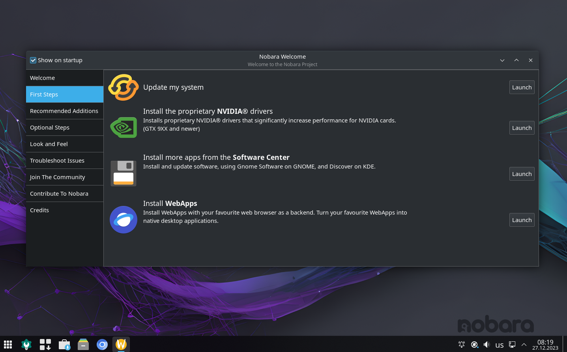Switch to Recommended Additions tab
The image size is (567, 352).
[x=65, y=111]
